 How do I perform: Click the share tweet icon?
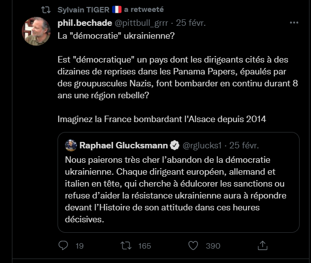click(261, 245)
